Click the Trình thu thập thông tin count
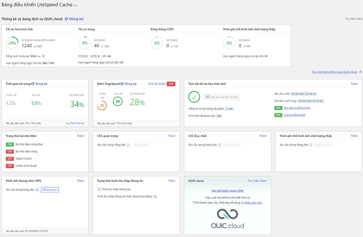Screen dimensions: 363x237 [x=99, y=190]
